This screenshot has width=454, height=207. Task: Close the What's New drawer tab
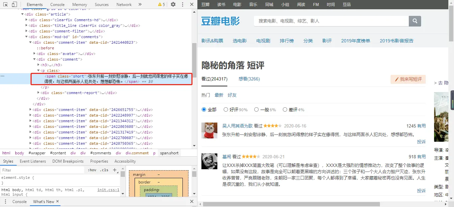57,201
